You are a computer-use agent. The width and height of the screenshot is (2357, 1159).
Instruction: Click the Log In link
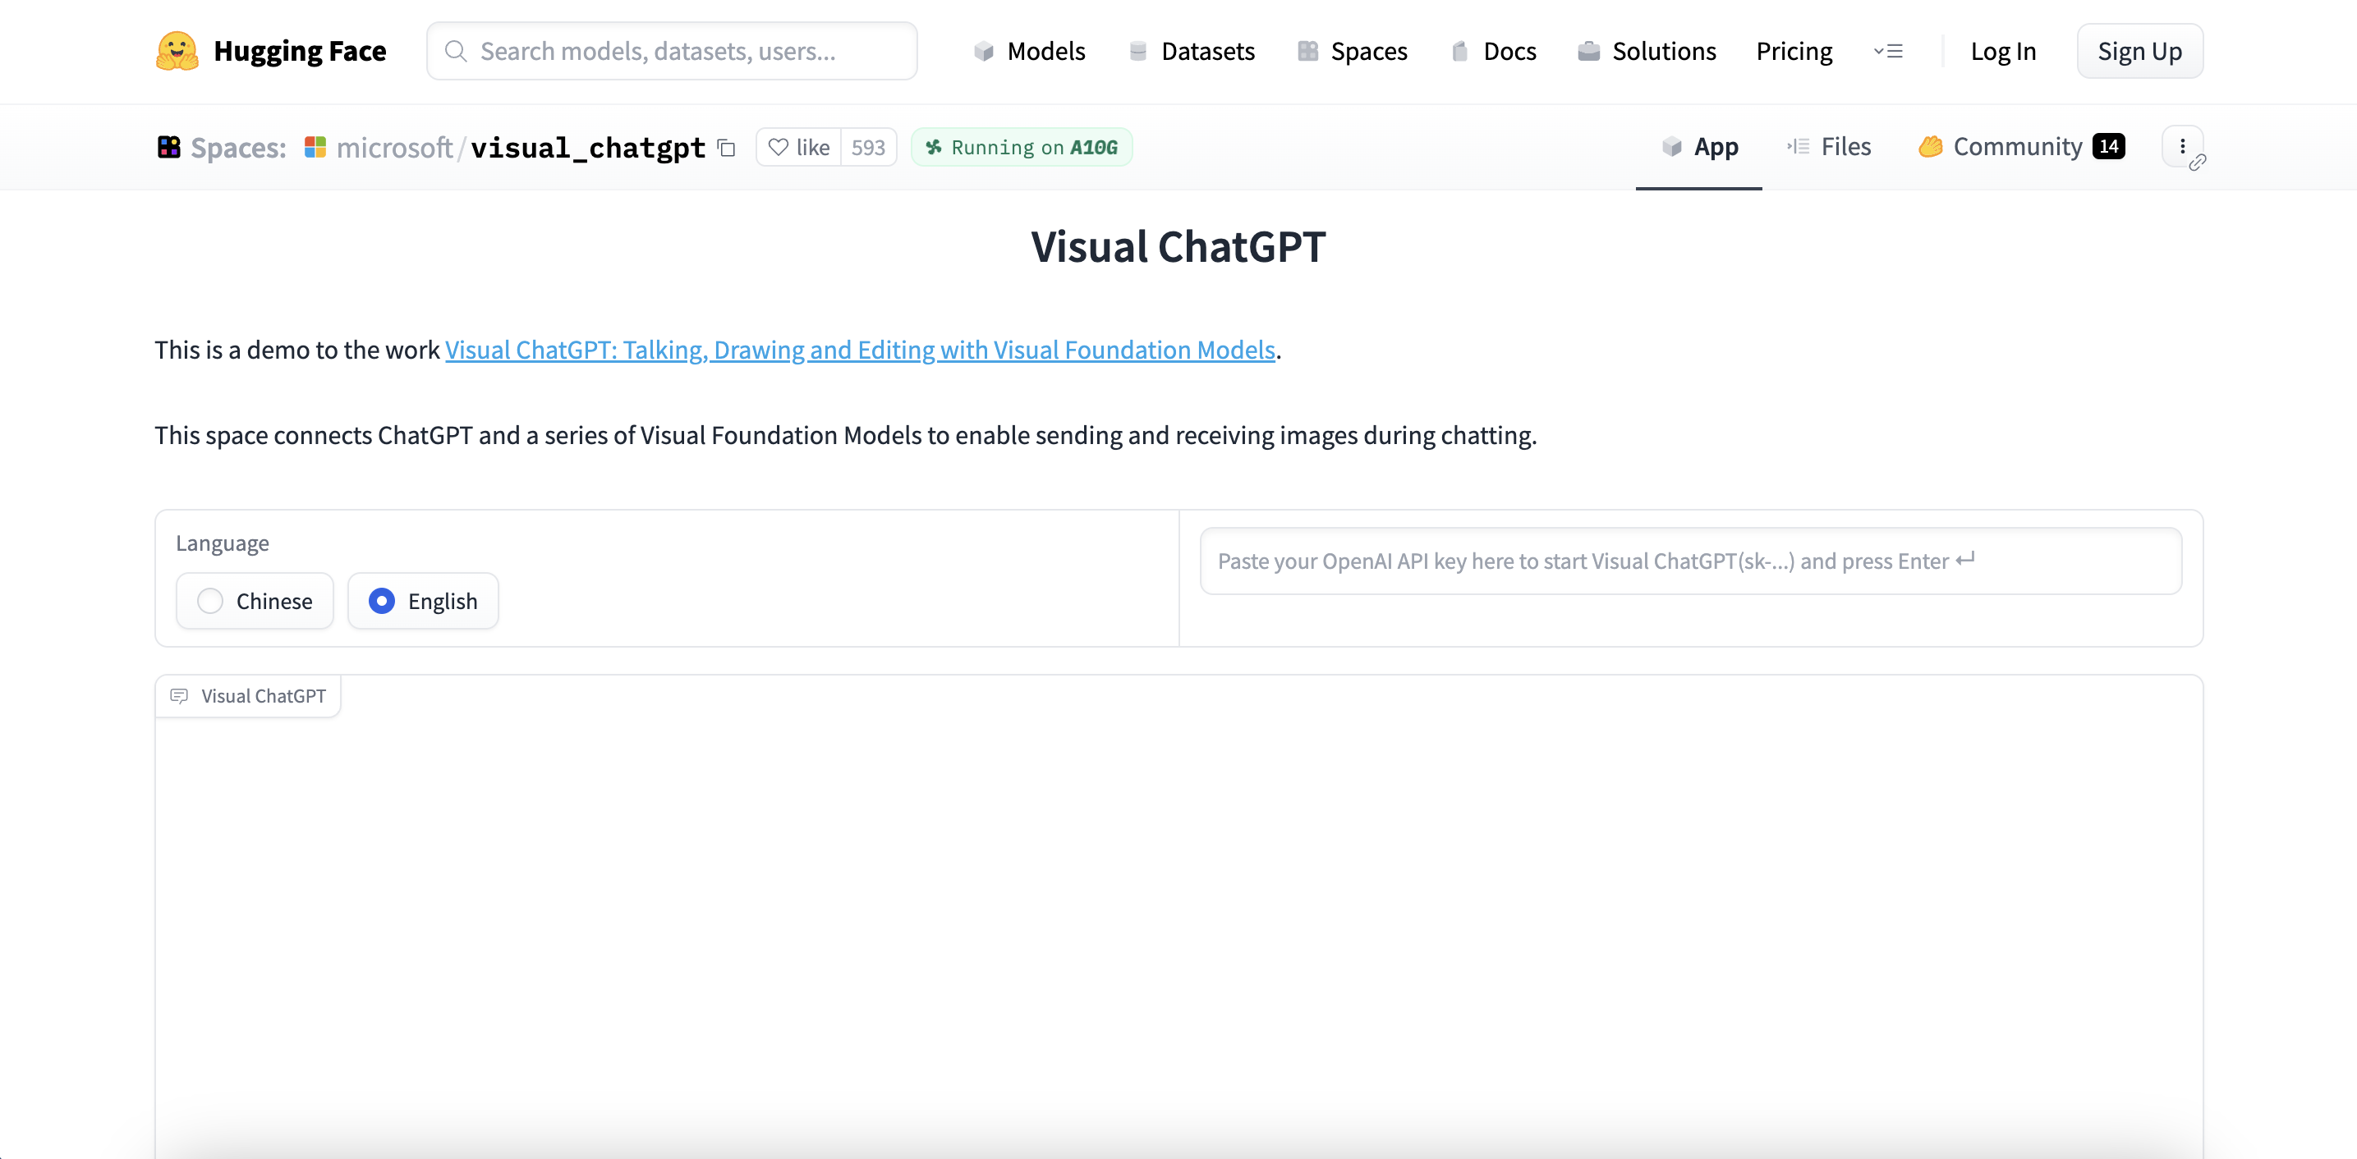[2003, 51]
